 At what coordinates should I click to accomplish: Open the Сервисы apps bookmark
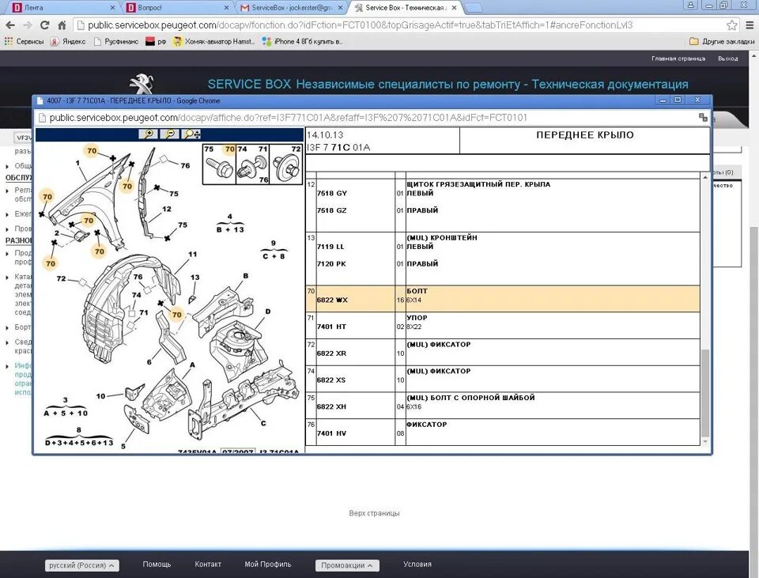tap(24, 42)
